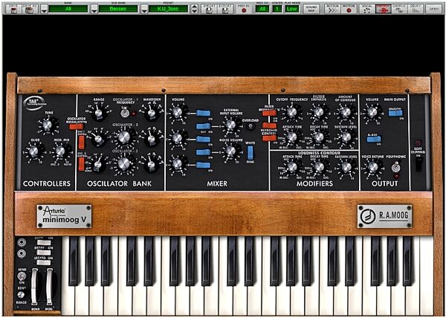The height and width of the screenshot is (317, 446).
Task: Click the R.A.Moog nameplate
Action: (384, 216)
